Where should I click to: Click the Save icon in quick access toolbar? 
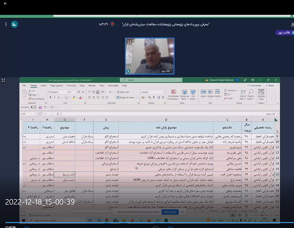click(x=40, y=107)
